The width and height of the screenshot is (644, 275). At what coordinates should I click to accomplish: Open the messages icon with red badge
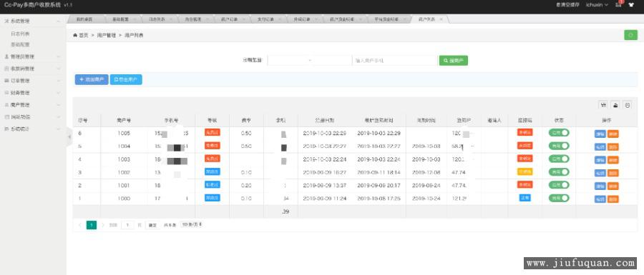click(618, 4)
